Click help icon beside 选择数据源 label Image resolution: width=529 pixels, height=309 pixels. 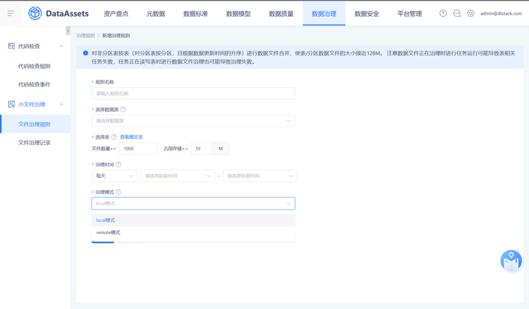point(123,109)
